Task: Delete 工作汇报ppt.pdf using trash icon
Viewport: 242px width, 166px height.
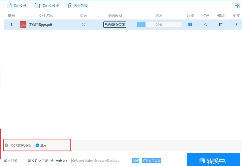Action: click(x=221, y=25)
